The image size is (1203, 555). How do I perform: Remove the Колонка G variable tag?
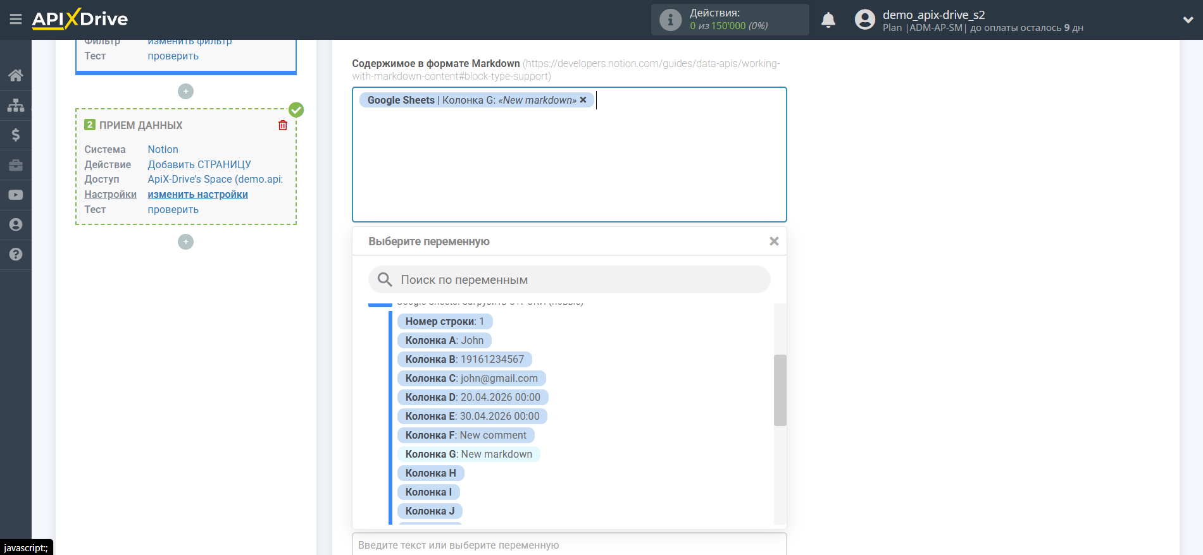(x=583, y=100)
